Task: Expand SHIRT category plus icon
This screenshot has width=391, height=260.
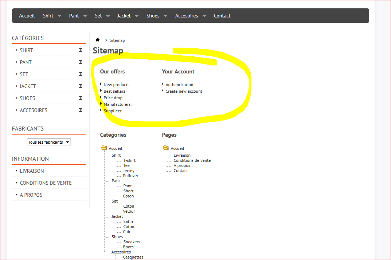Action: click(x=80, y=50)
